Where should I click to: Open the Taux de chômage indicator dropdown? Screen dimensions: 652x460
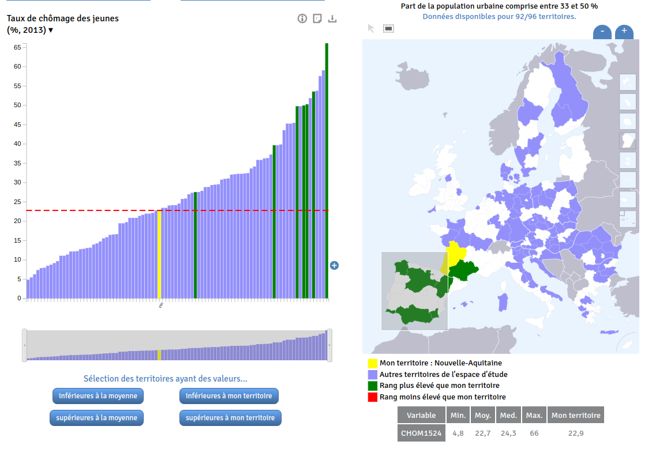(51, 30)
